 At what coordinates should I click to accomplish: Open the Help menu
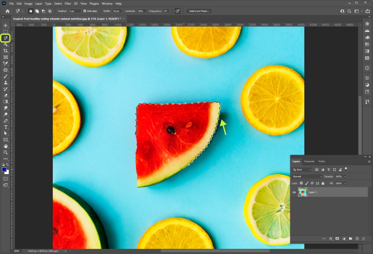click(x=118, y=4)
